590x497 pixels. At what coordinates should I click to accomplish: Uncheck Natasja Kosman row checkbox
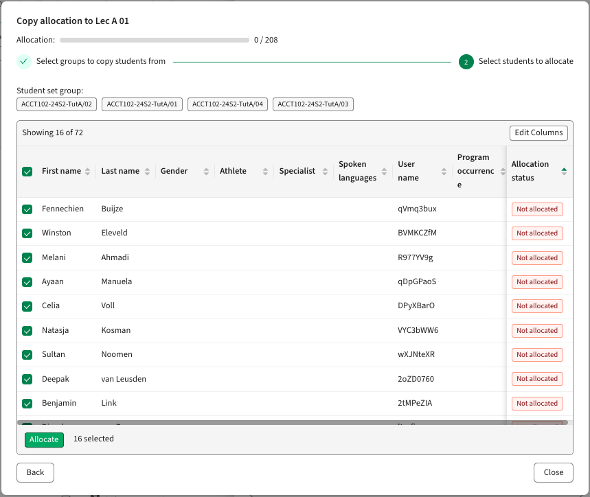click(x=27, y=330)
